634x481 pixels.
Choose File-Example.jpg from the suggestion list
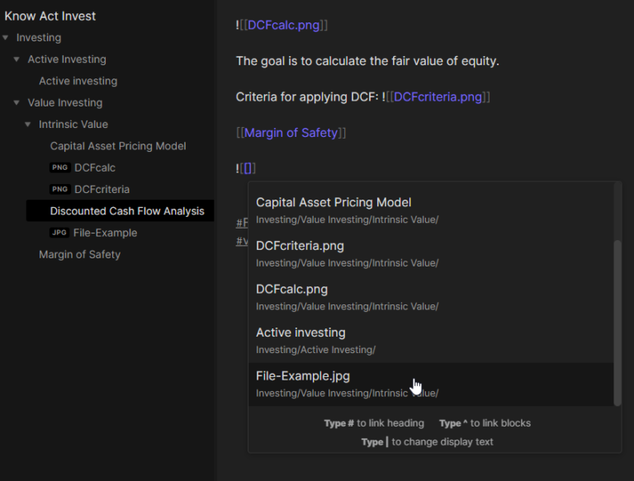click(x=303, y=376)
